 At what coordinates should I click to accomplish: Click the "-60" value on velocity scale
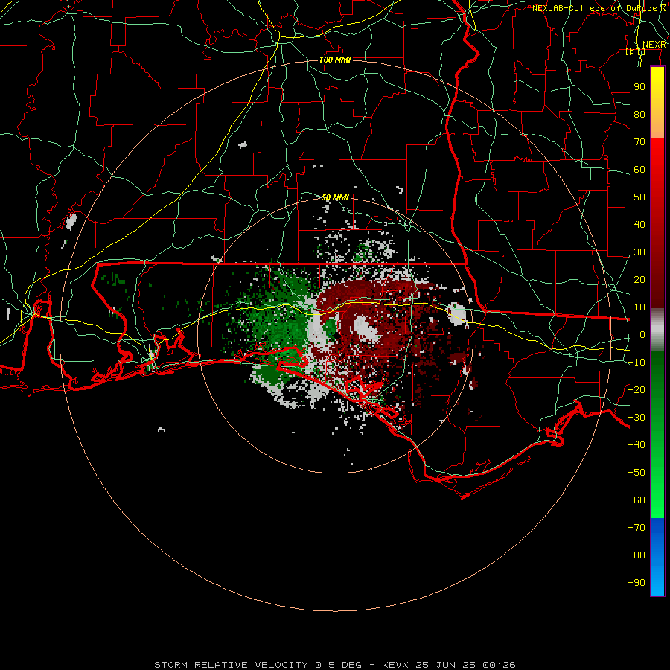click(x=636, y=500)
